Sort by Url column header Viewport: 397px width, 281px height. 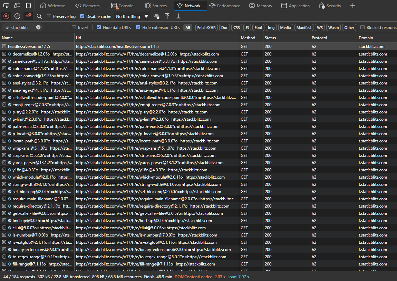click(x=157, y=38)
